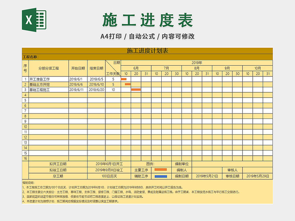Image resolution: width=295 pixels, height=221 pixels.
Task: Click the 编制人 label cell
Action: pyautogui.click(x=182, y=170)
